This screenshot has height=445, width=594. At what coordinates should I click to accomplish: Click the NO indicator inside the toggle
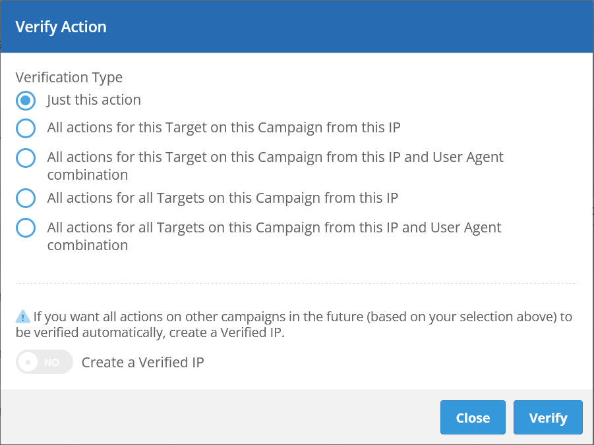click(x=51, y=362)
